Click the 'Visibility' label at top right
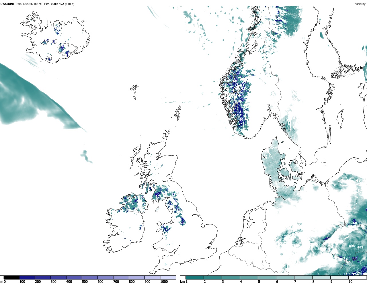This screenshot has width=367, height=284. tap(360, 4)
